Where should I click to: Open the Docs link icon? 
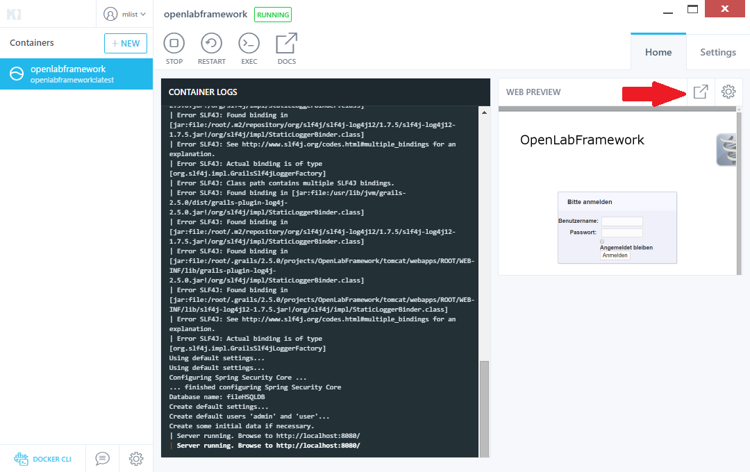[286, 44]
